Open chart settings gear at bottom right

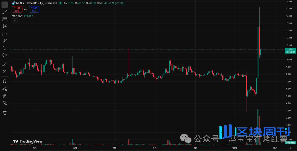[291, 148]
